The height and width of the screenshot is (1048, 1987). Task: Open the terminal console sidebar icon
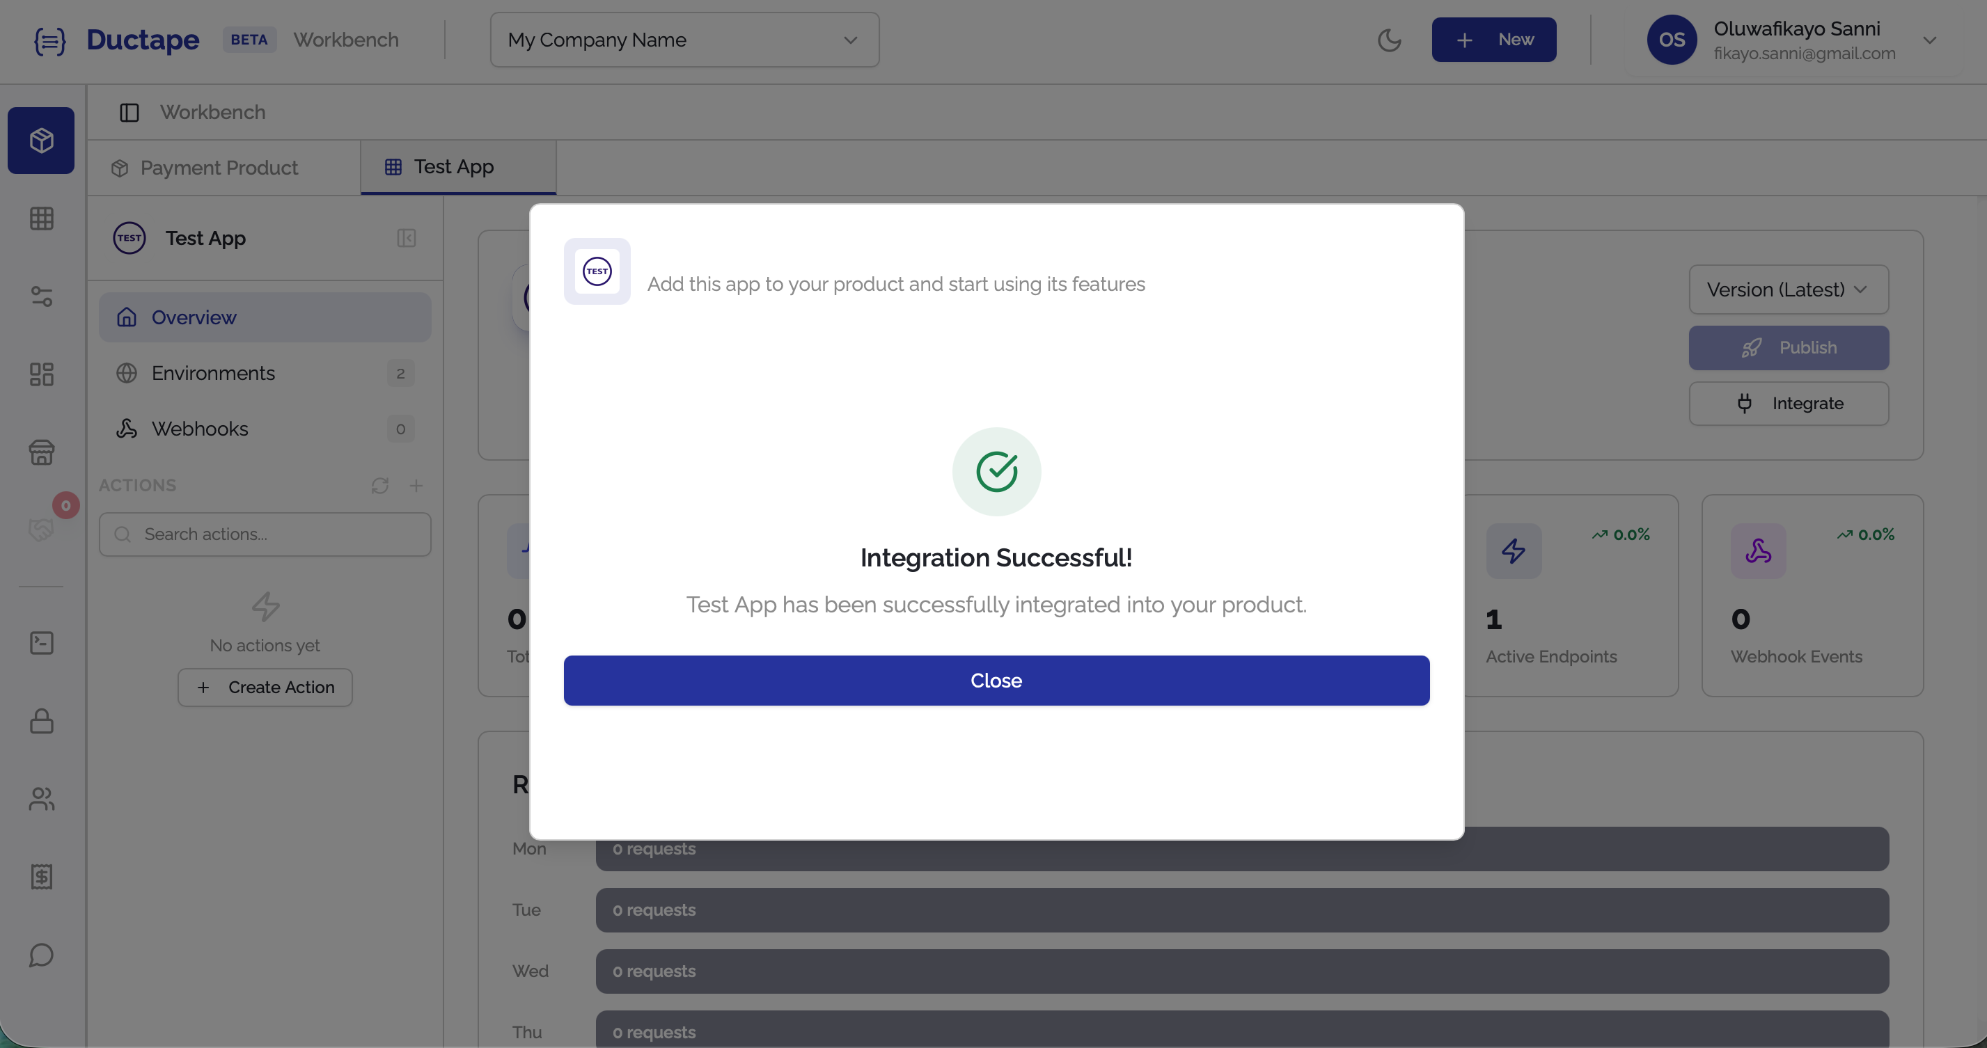[x=41, y=643]
